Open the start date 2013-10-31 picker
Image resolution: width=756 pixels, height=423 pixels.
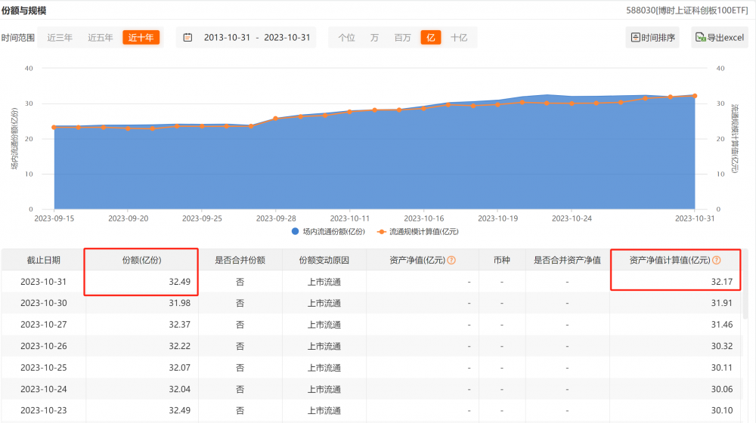tap(226, 38)
